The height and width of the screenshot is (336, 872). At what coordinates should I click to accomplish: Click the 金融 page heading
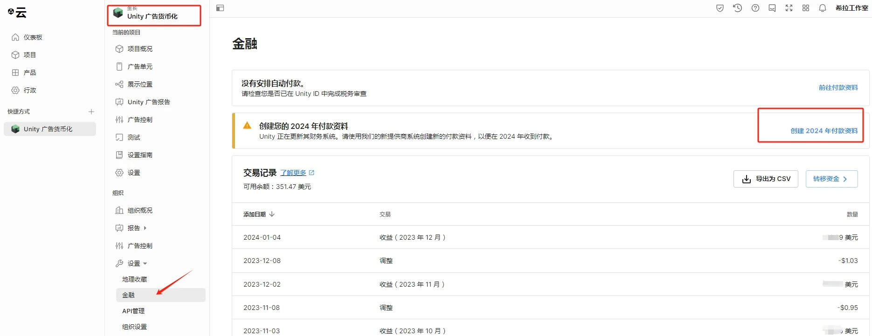click(x=245, y=44)
